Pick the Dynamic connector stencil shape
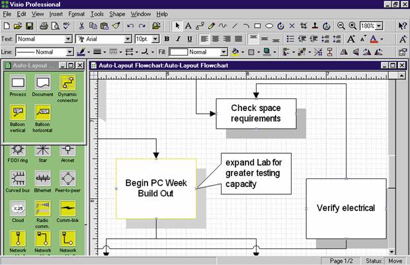The width and height of the screenshot is (410, 265). coord(66,83)
